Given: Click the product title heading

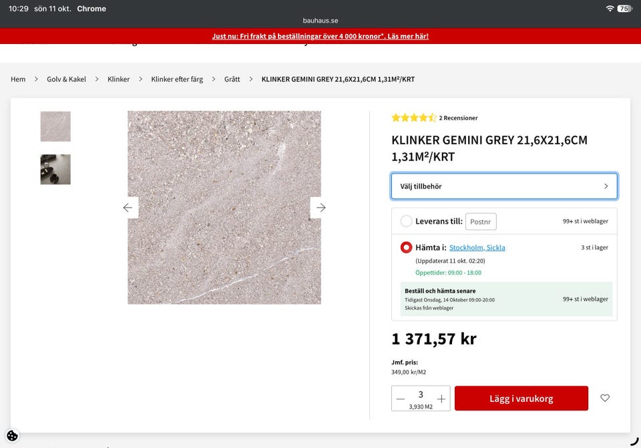Looking at the screenshot, I should 489,148.
